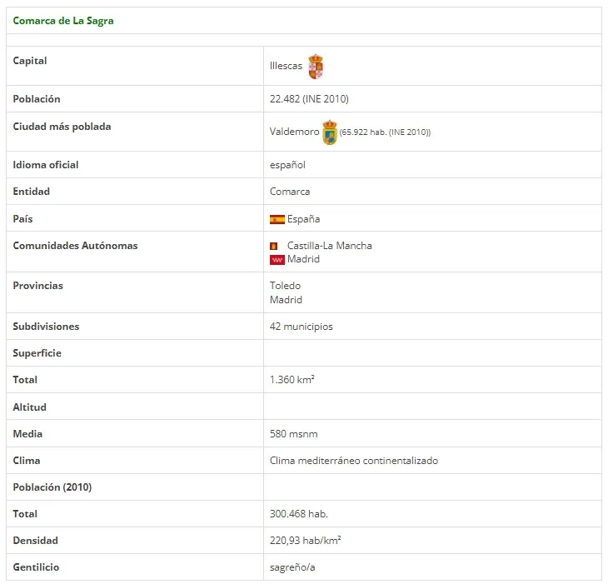Viewport: 608px width, 584px height.
Task: Click the Comarca entity value
Action: point(290,192)
